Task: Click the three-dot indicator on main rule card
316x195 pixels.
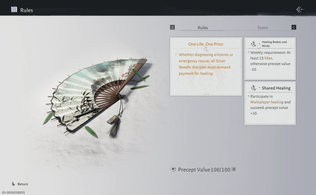Action: pos(206,94)
